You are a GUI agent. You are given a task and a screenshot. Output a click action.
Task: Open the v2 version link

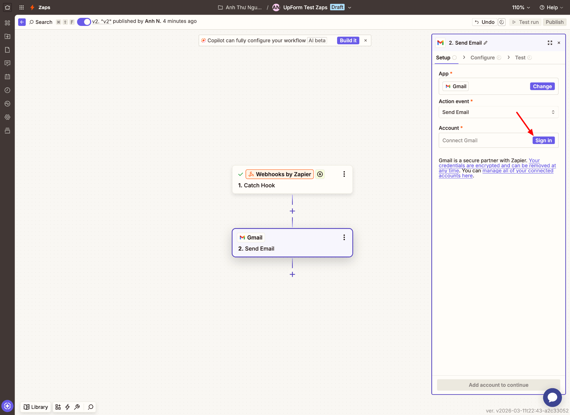point(102,21)
